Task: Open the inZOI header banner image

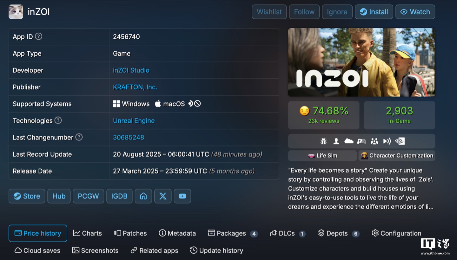Action: 361,62
